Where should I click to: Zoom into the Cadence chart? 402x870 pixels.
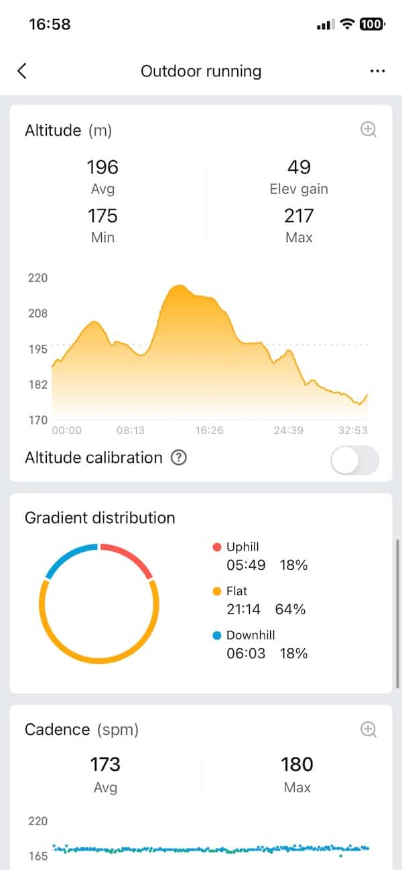(x=368, y=729)
